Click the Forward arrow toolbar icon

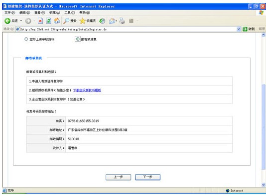click(x=28, y=21)
